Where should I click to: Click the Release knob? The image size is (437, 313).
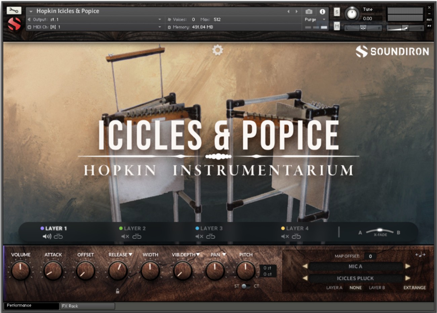(118, 271)
